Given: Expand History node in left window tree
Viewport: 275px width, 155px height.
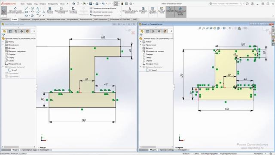Looking at the screenshot, I should [3, 42].
